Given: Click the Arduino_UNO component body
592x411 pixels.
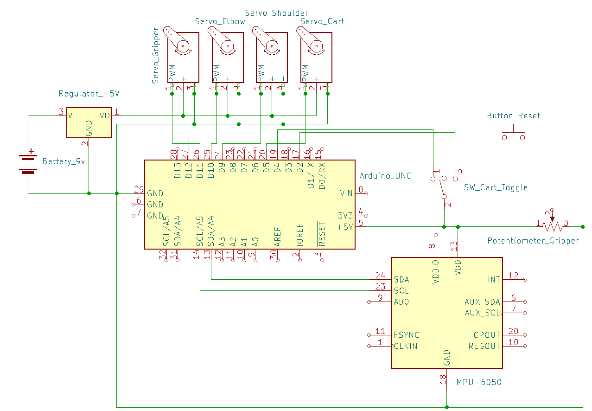Looking at the screenshot, I should point(249,204).
